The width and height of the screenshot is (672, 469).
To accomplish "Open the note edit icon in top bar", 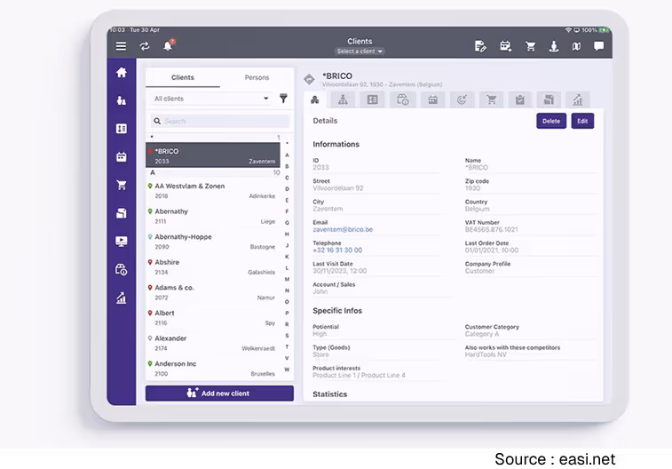I will 480,46.
